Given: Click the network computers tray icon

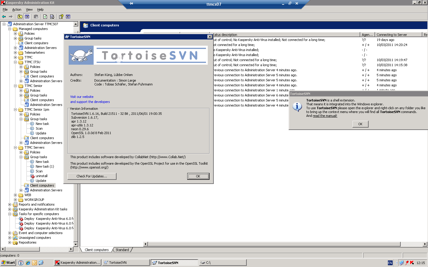Looking at the screenshot, I should pyautogui.click(x=402, y=263).
